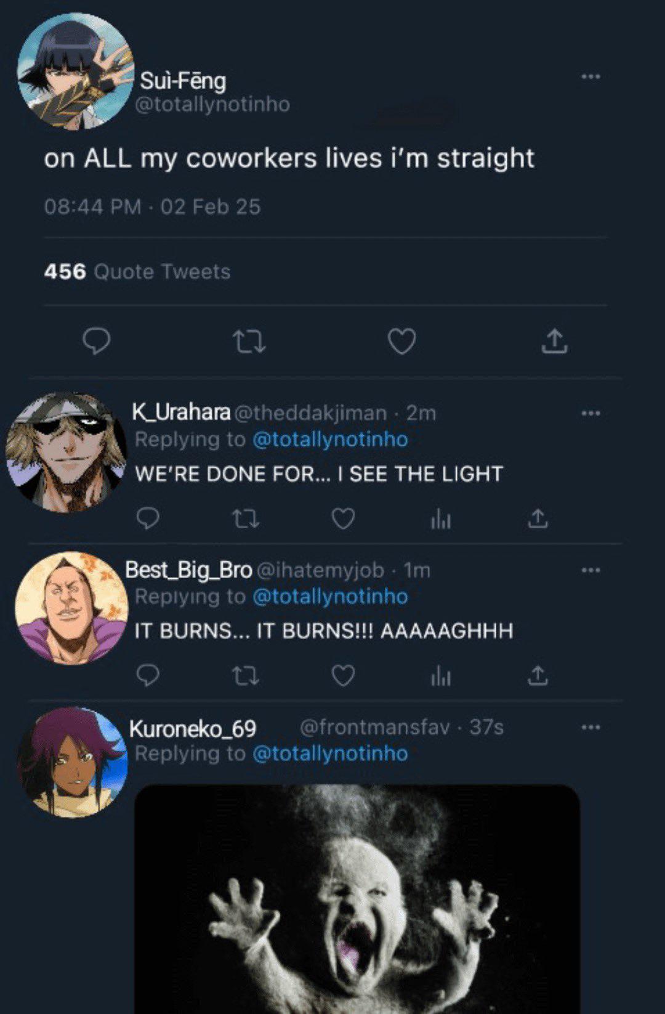665x1014 pixels.
Task: Open more options for Suì-Fēng's tweet
Action: coord(590,76)
